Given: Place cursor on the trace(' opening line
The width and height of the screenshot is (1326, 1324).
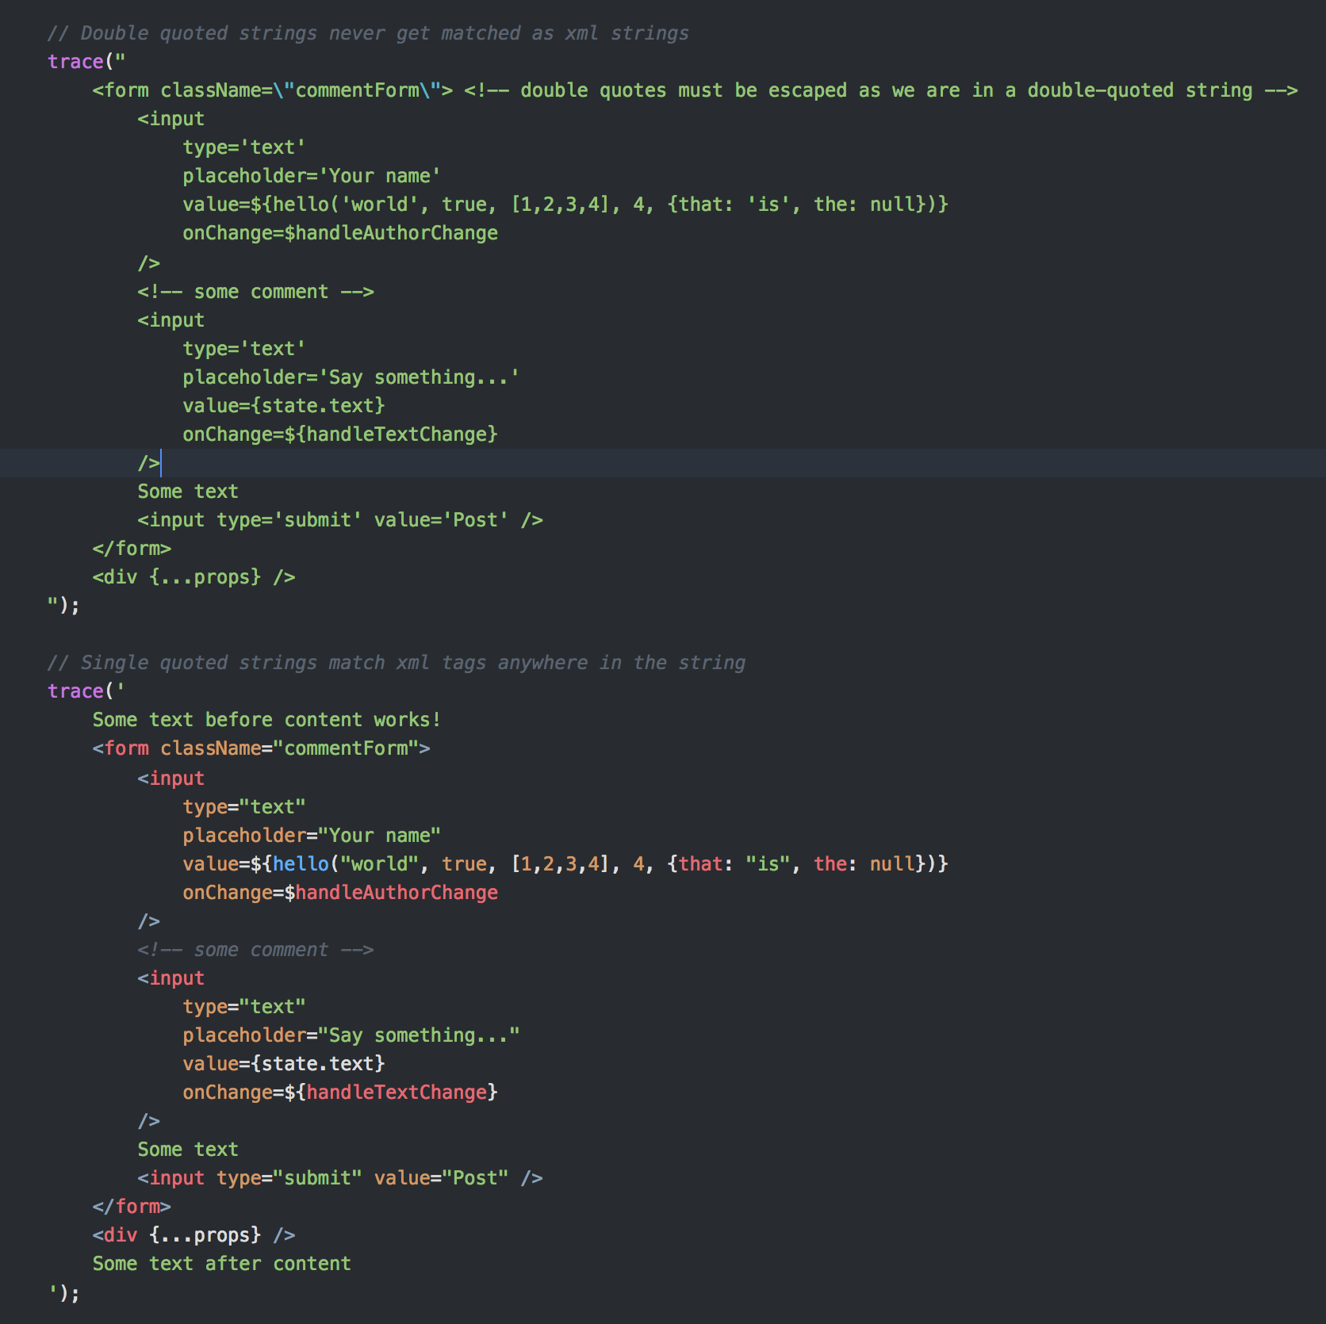Looking at the screenshot, I should pyautogui.click(x=86, y=691).
